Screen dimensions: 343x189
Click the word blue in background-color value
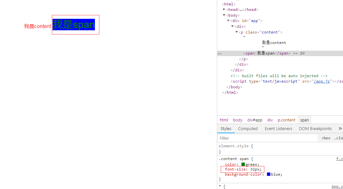pos(276,175)
